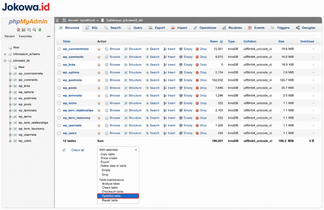The width and height of the screenshot is (324, 210).
Task: Switch to the SQL tab
Action: [92, 28]
